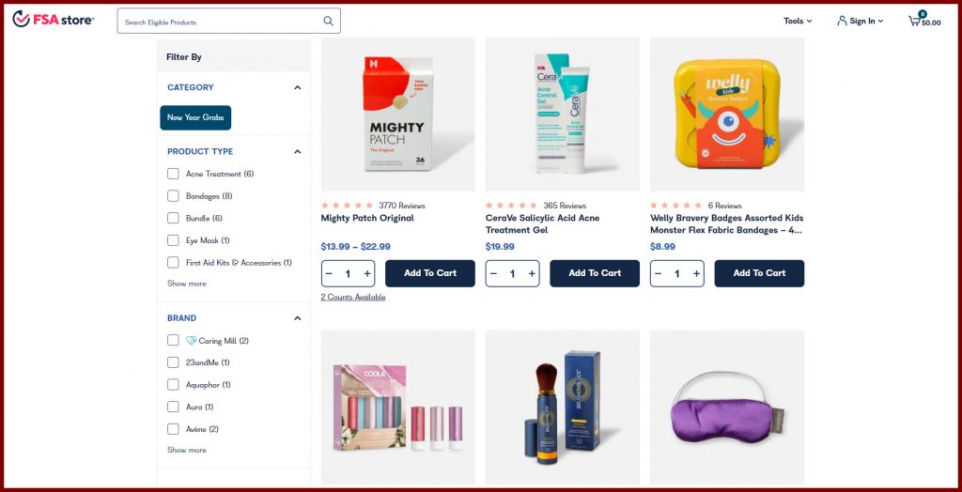This screenshot has height=492, width=962.
Task: Open the shopping cart icon
Action: [x=914, y=21]
